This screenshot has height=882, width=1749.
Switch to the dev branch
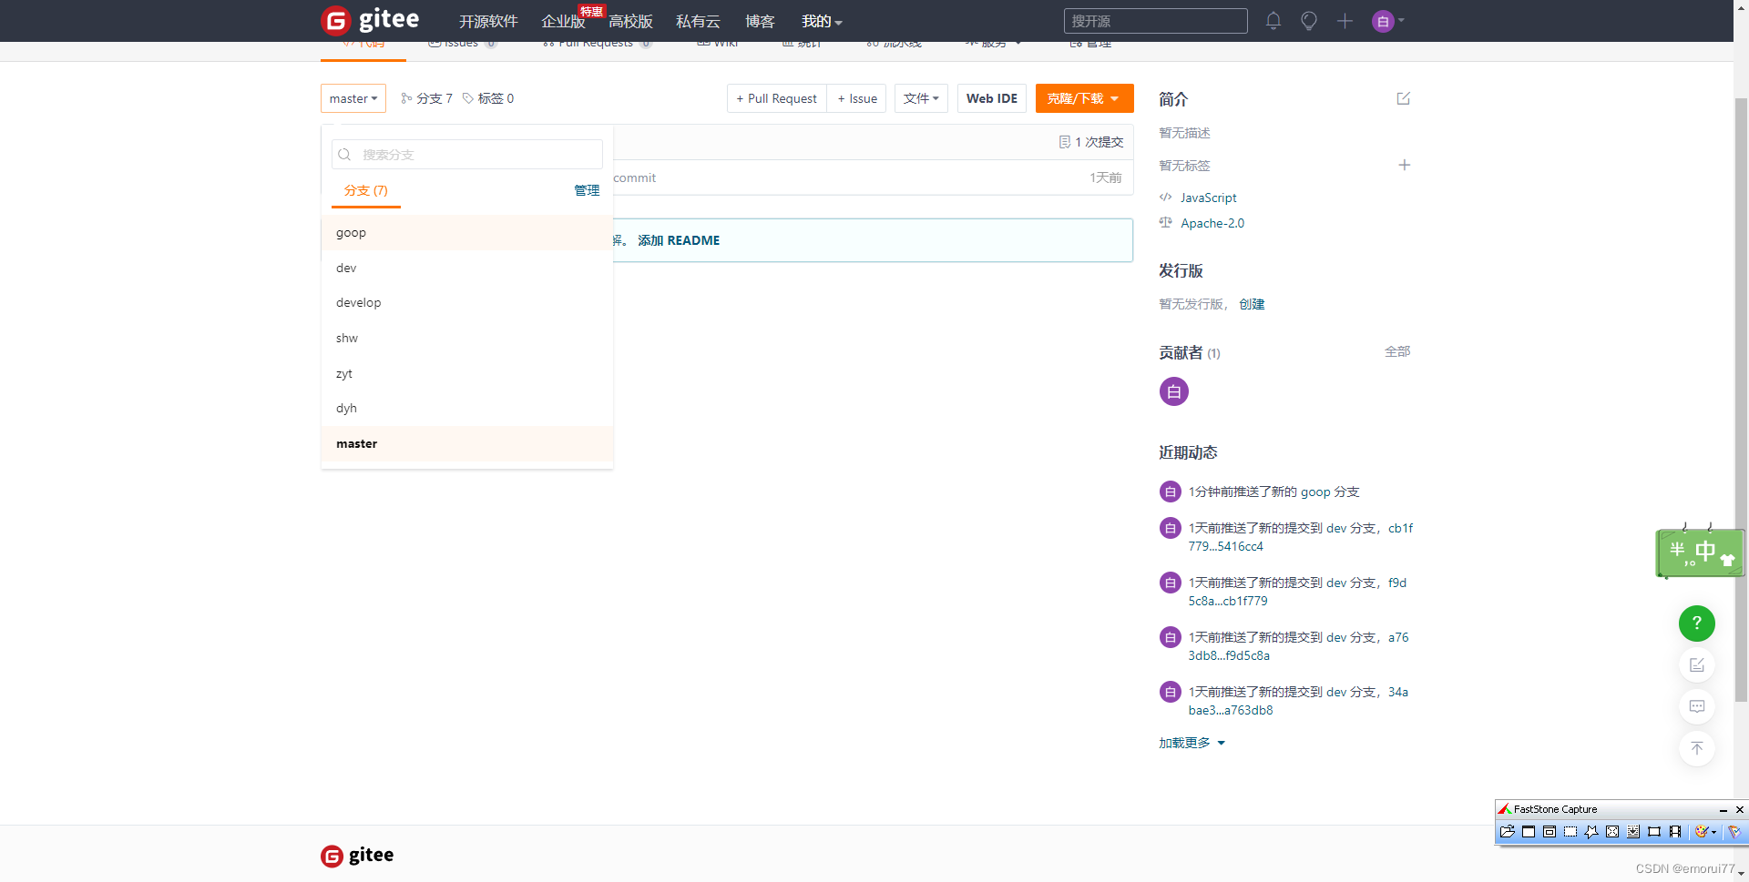click(466, 268)
